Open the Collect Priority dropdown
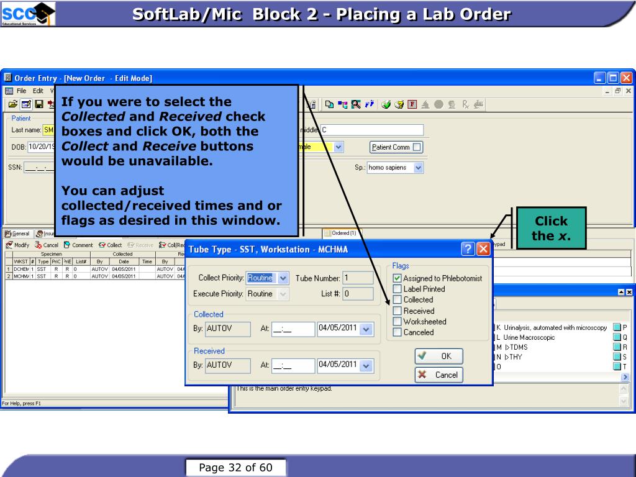 283,278
